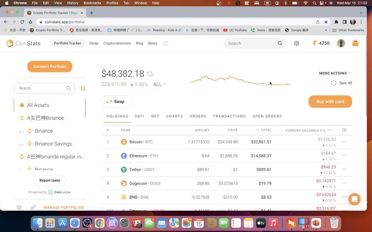Click the Connect Portfolio button
Screen dimensions: 372x232
pyautogui.click(x=50, y=66)
